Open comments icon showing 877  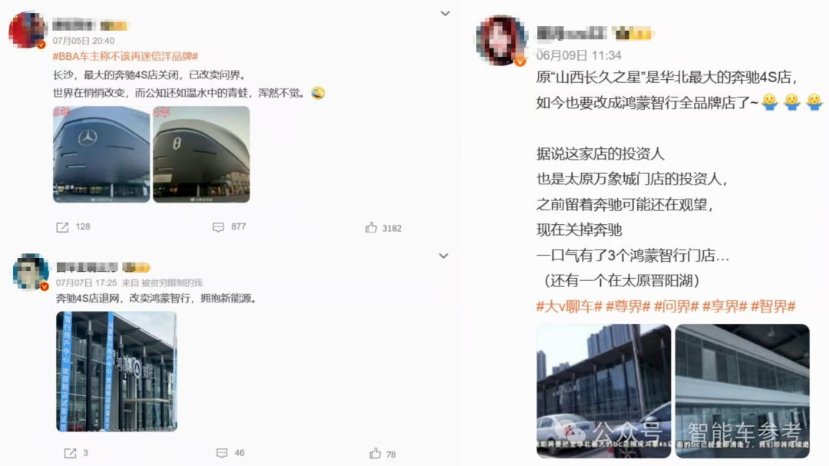coord(218,227)
